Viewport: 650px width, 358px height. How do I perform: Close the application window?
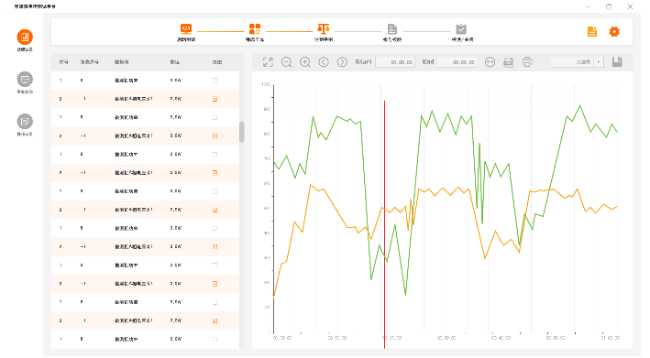point(630,6)
